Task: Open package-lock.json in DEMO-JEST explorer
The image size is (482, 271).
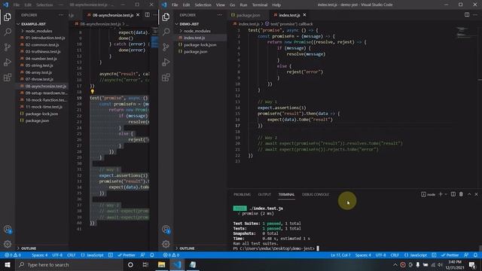Action: [x=200, y=45]
